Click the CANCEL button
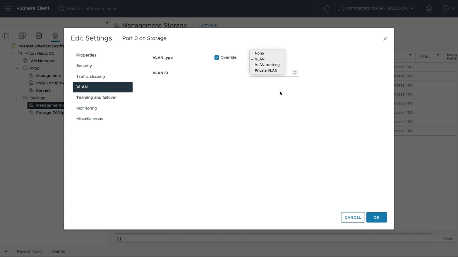Image resolution: width=458 pixels, height=257 pixels. (352, 217)
